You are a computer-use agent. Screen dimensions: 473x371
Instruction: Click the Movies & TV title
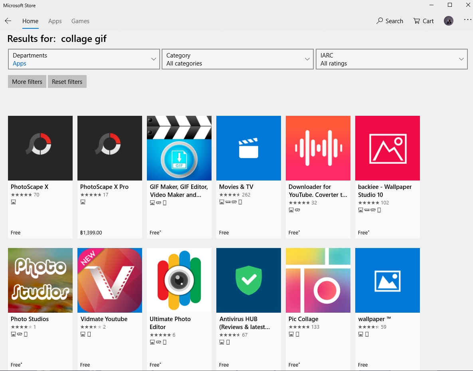click(236, 187)
